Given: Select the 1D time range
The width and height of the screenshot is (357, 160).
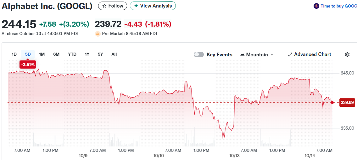Looking at the screenshot, I should (x=14, y=54).
